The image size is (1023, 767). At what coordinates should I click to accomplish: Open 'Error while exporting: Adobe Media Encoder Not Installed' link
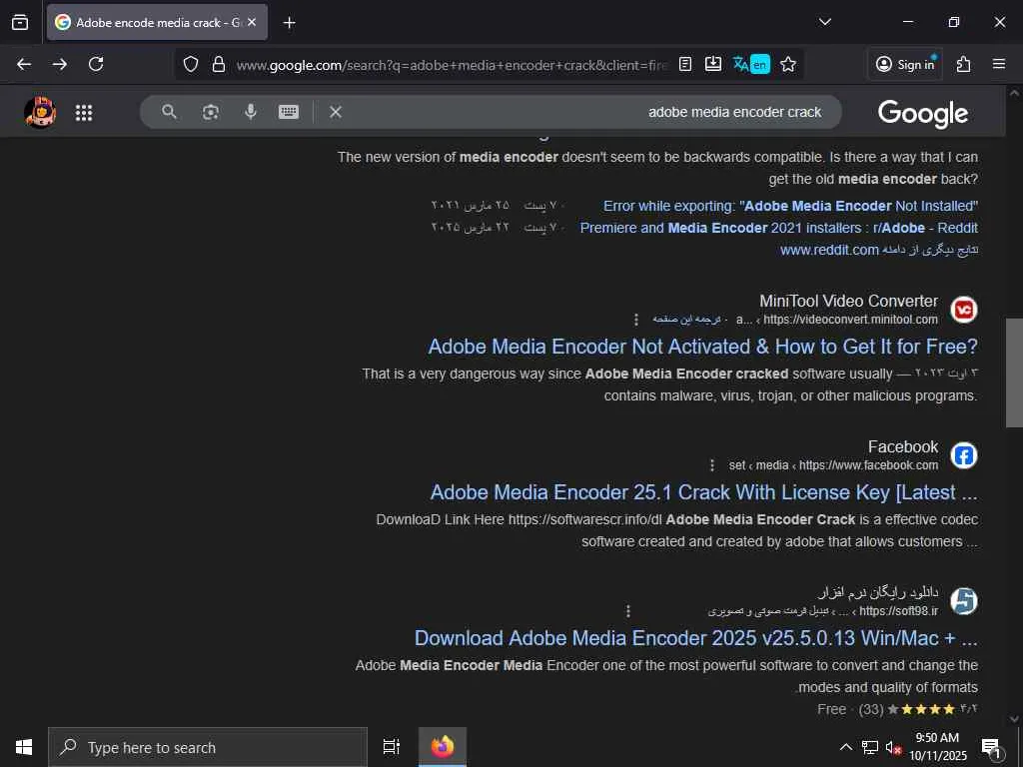point(790,206)
